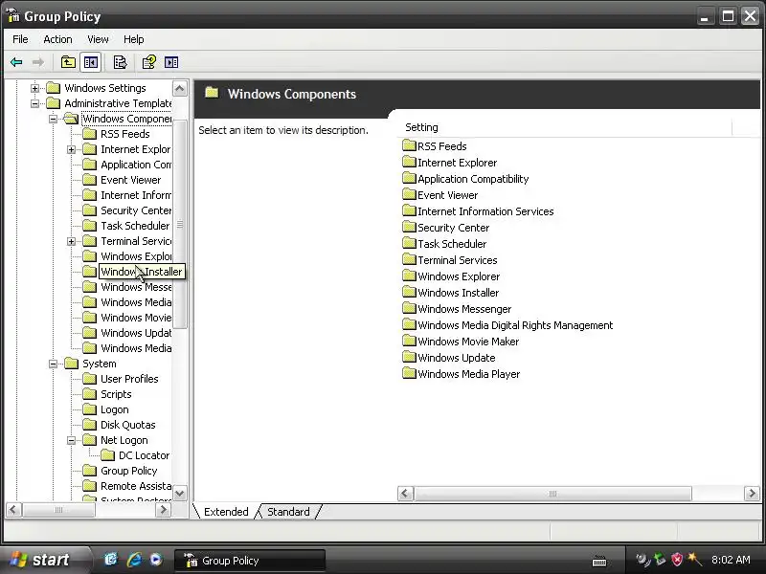Click tree pane scroll left arrow

point(13,510)
